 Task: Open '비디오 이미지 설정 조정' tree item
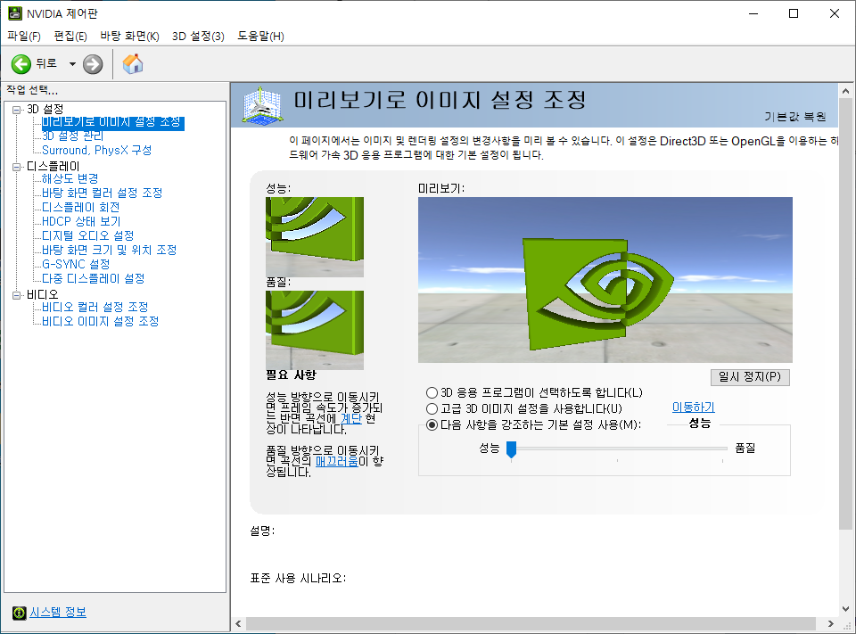[101, 321]
